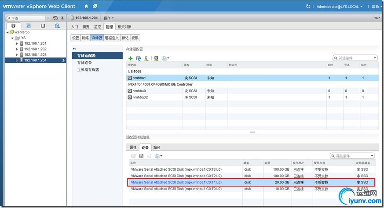The image size is (384, 208).
Task: Open the link icon beside home
Action: point(95,6)
